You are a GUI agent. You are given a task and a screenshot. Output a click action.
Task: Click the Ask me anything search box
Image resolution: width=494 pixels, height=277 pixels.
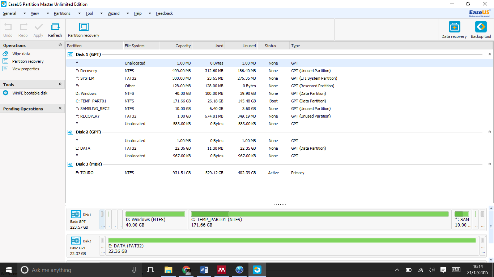coord(80,270)
